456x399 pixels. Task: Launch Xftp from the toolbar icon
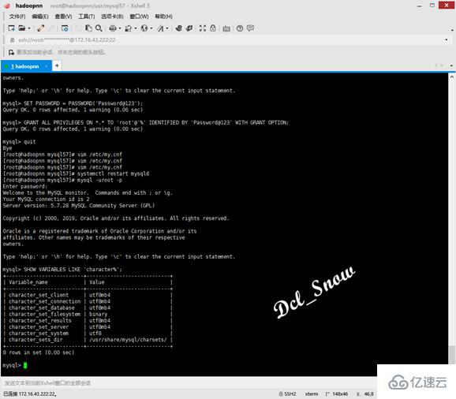pyautogui.click(x=179, y=28)
